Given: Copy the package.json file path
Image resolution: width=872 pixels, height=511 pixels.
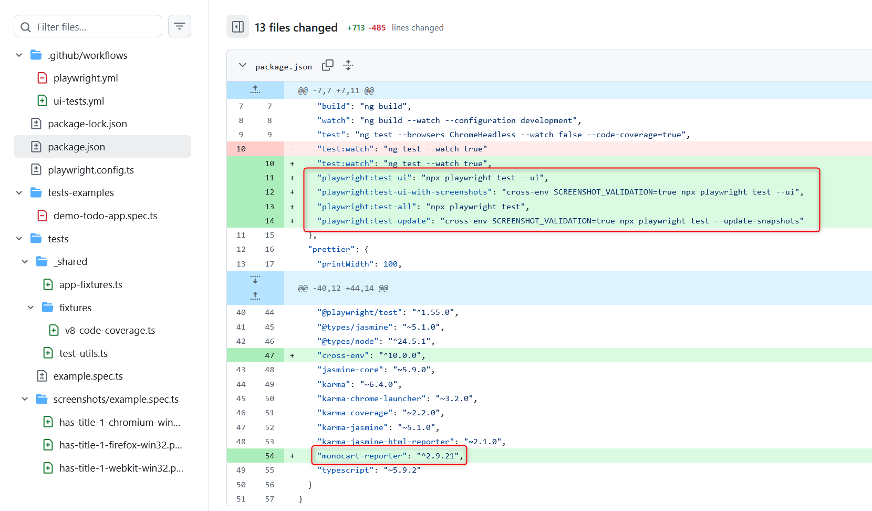Looking at the screenshot, I should (328, 65).
